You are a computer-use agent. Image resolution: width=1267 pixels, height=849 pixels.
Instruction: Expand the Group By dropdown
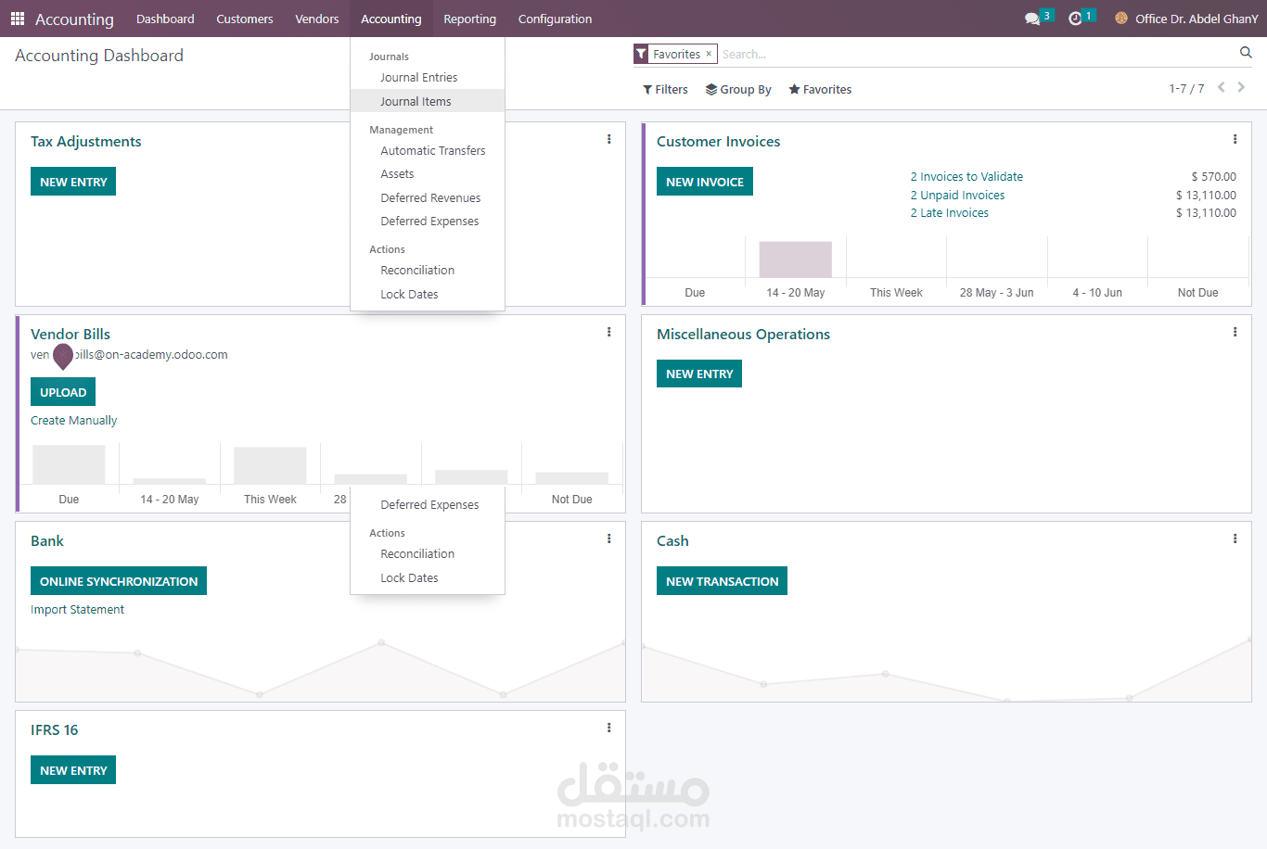(x=738, y=90)
